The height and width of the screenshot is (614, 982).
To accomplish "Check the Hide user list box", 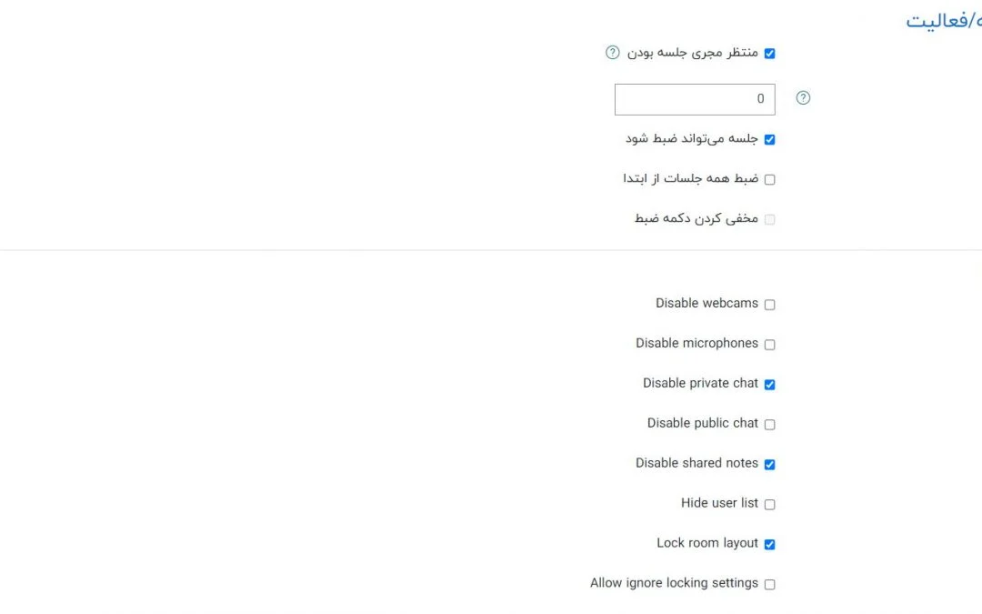I will pos(769,505).
